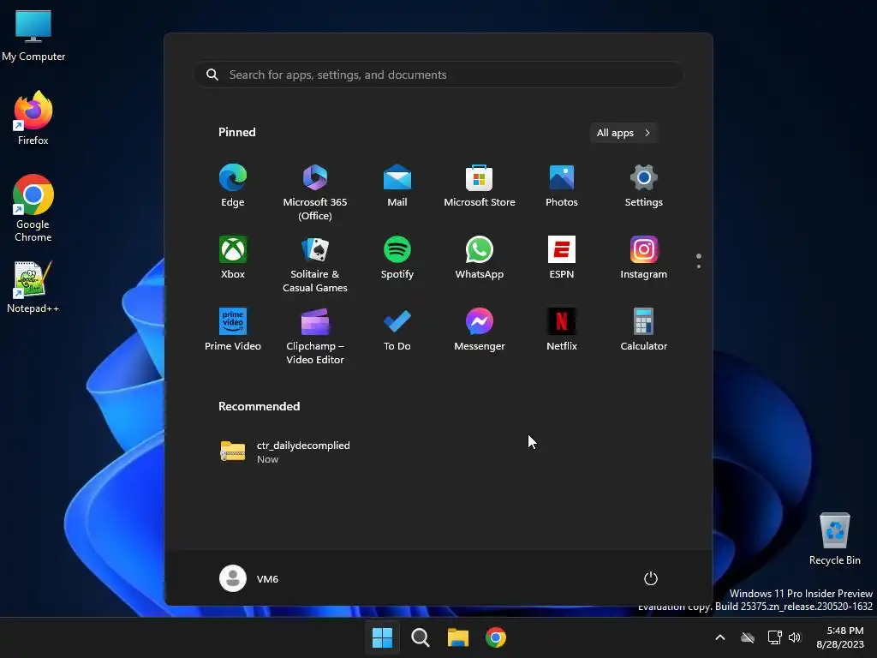Click the OneDrive cloud tray icon
Image resolution: width=877 pixels, height=658 pixels.
(x=748, y=637)
